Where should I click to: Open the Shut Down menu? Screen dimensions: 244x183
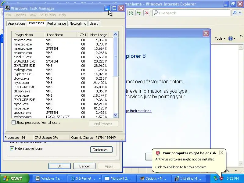[48, 15]
